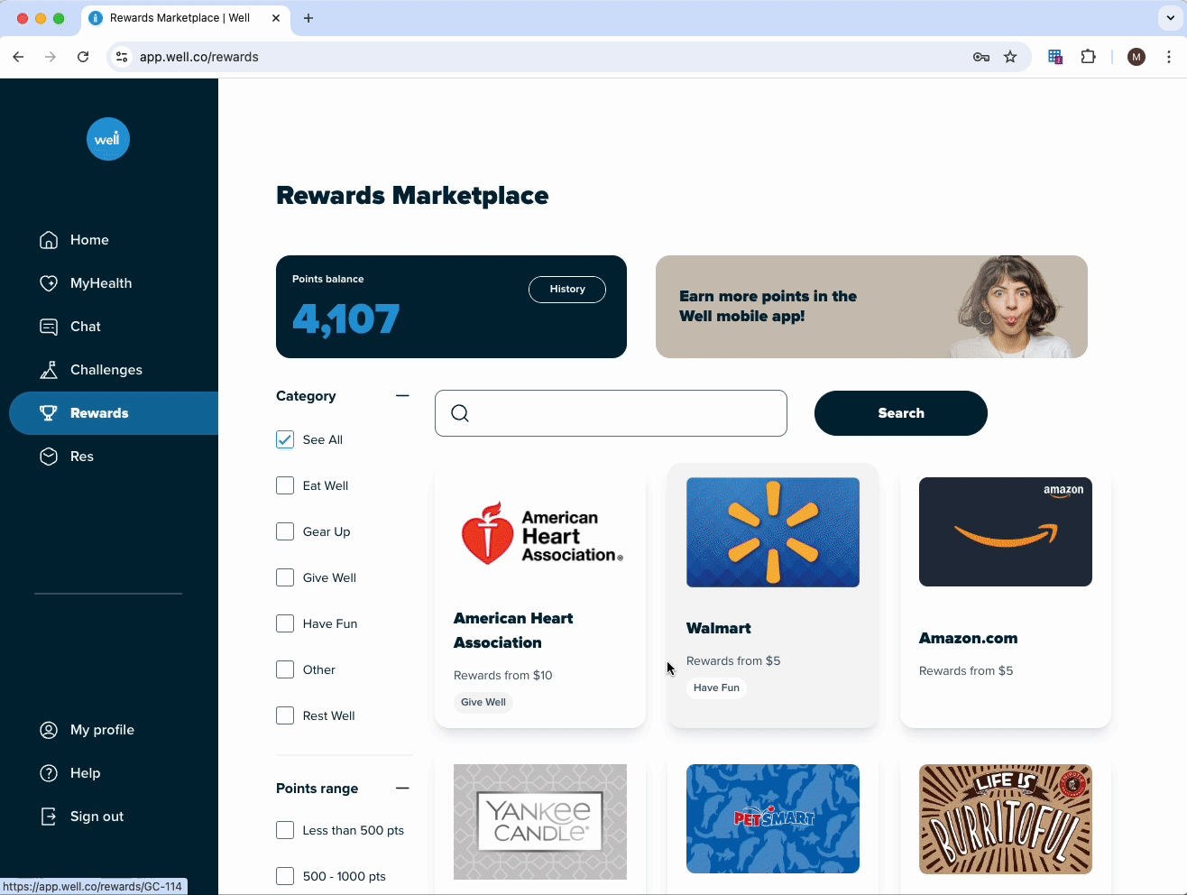Click the Give Well tag on Heart Association
1187x895 pixels.
tap(483, 702)
